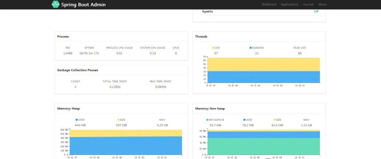Click the Threads panel heading
The image size is (381, 159).
coord(201,37)
